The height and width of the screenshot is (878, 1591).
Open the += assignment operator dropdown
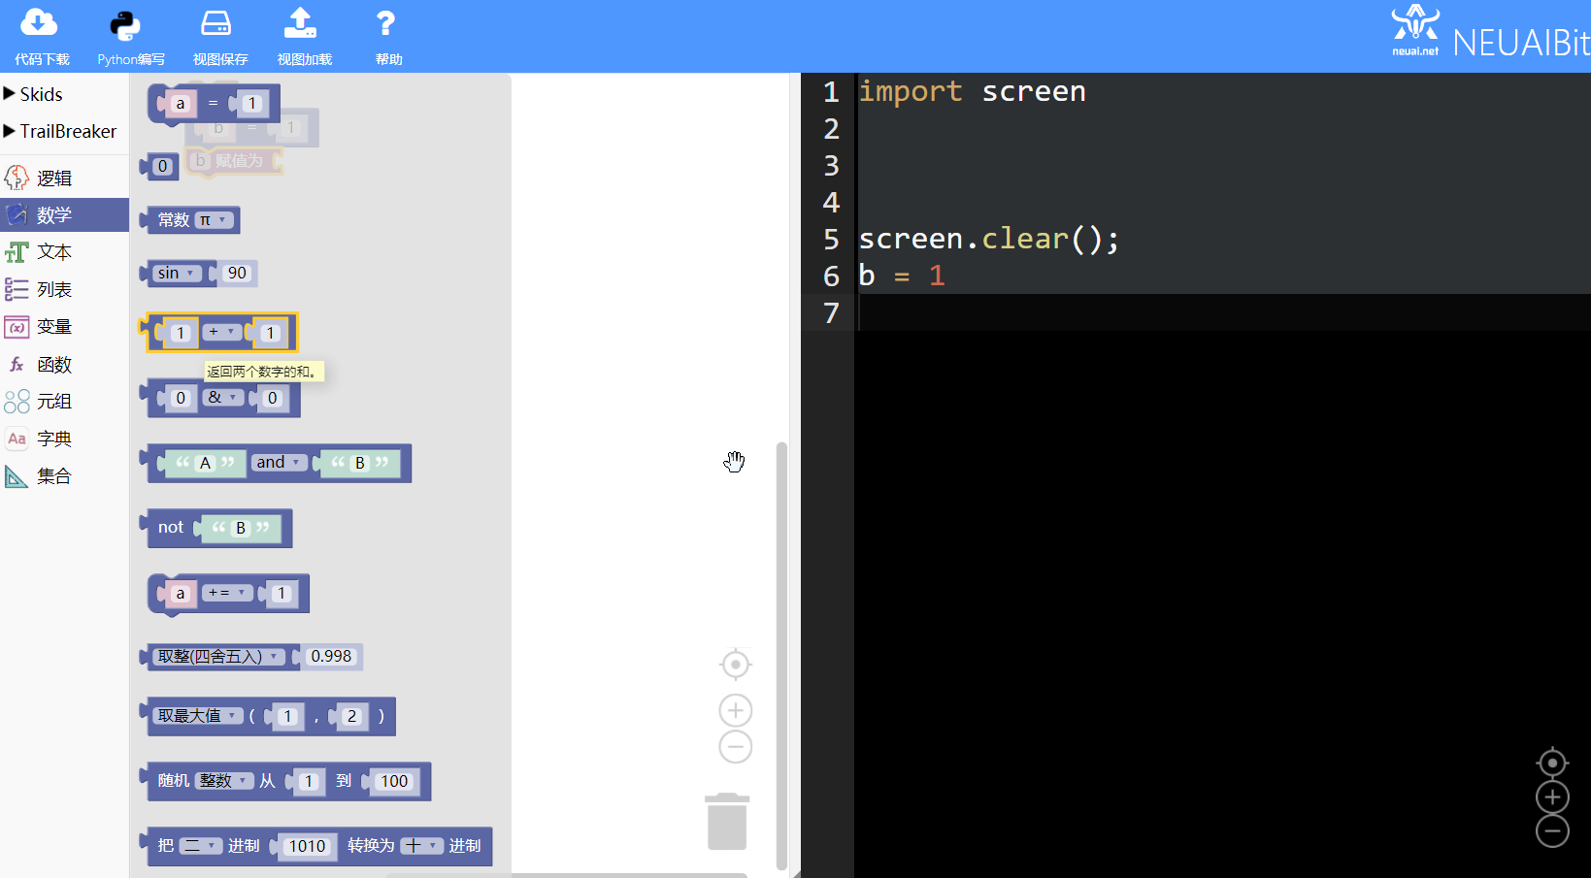227,593
